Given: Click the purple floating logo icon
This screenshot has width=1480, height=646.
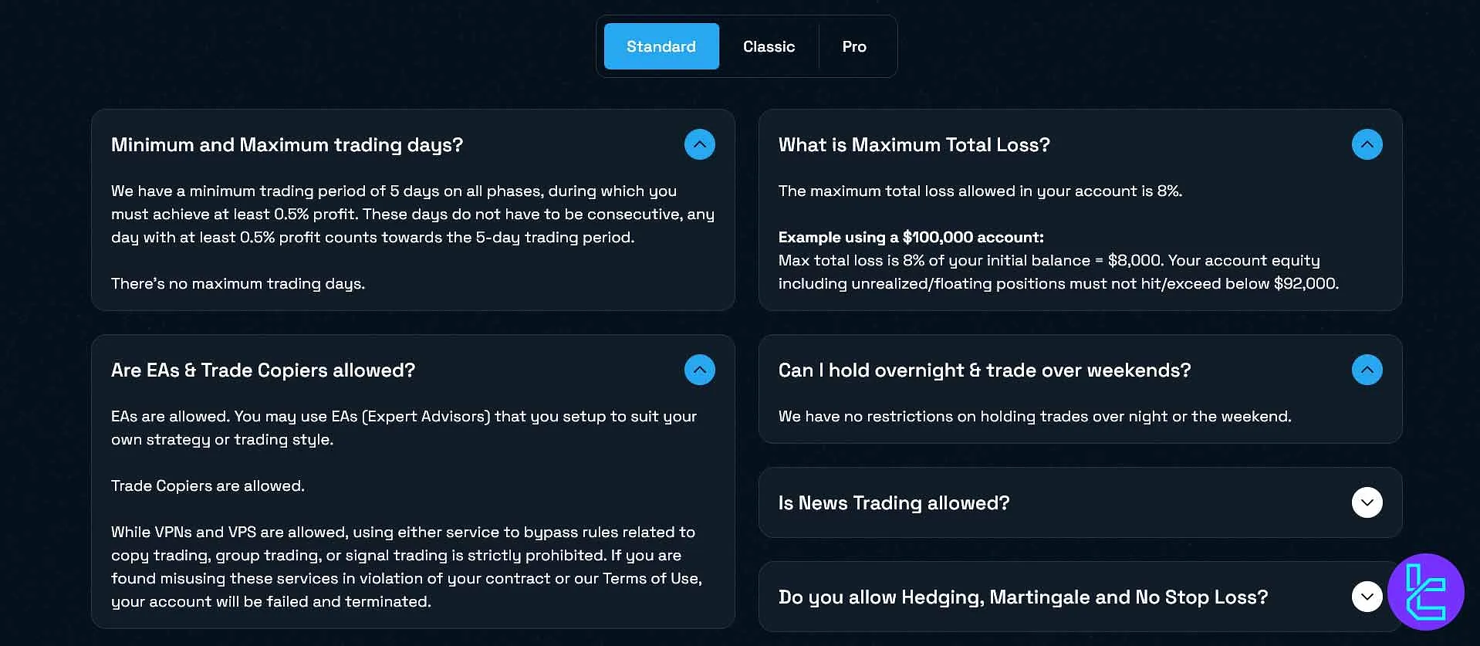Looking at the screenshot, I should click(x=1425, y=592).
